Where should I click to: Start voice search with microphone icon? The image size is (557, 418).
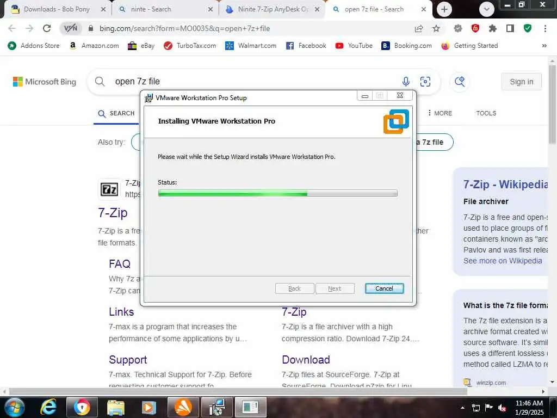point(406,82)
